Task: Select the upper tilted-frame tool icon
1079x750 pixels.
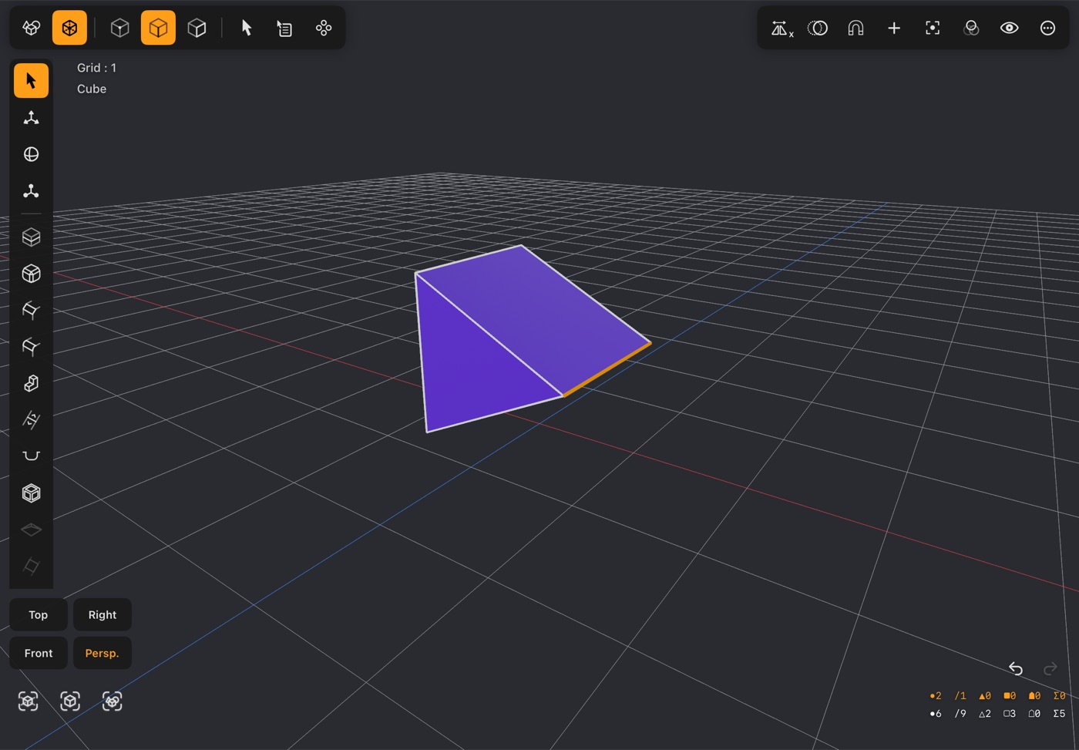Action: coord(31,310)
